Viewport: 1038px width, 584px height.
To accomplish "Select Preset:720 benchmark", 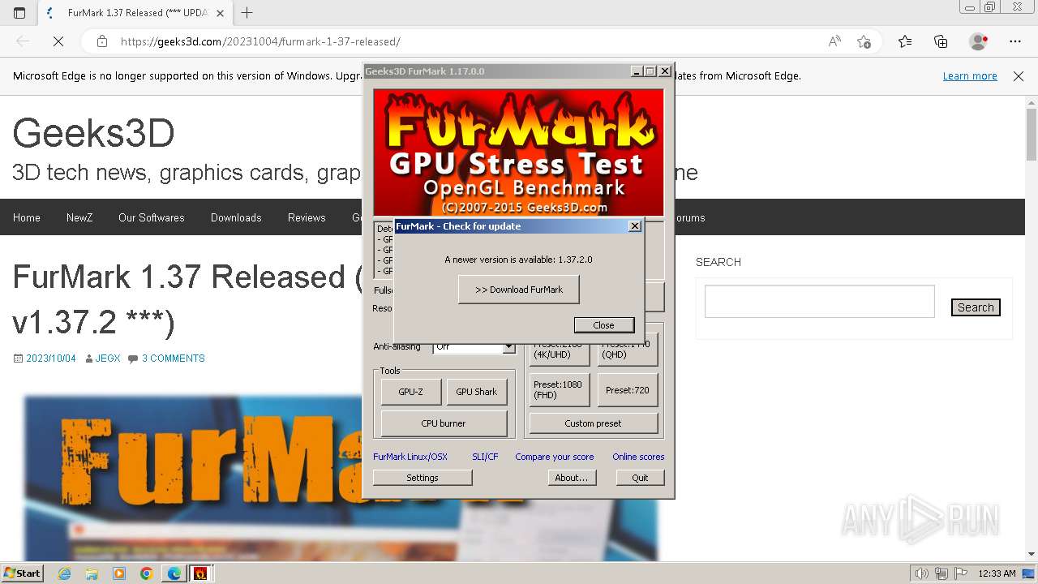I will (x=628, y=389).
